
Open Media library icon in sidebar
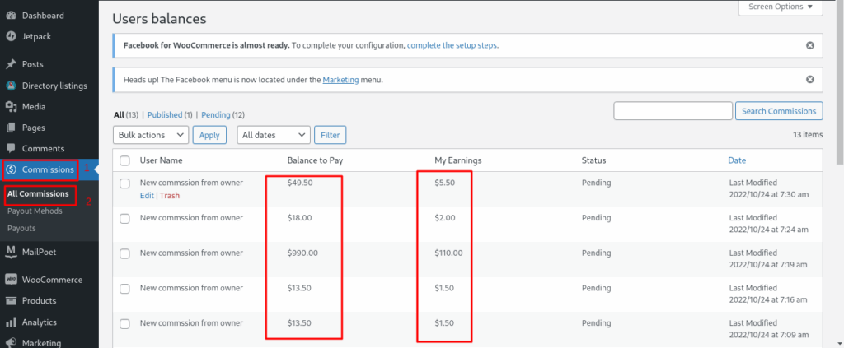coord(11,107)
